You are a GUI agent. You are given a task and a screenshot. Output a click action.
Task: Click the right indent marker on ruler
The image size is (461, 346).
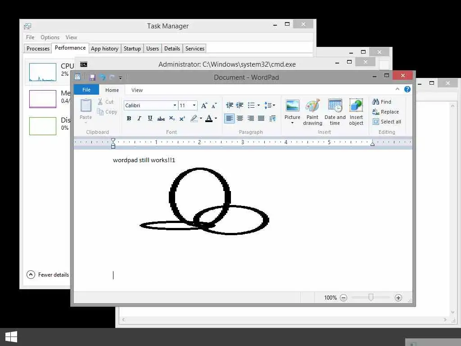(x=372, y=144)
